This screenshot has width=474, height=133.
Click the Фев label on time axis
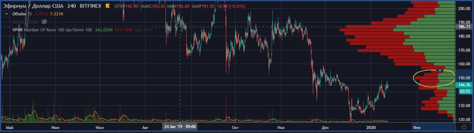tap(417, 127)
